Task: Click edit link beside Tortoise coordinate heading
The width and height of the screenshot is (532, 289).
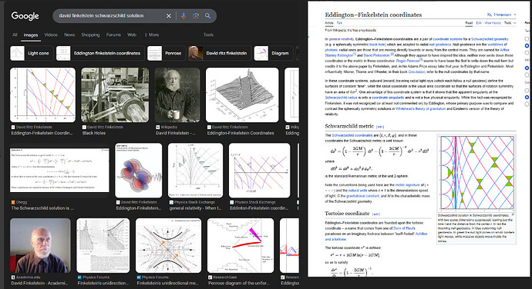Action: tap(376, 214)
